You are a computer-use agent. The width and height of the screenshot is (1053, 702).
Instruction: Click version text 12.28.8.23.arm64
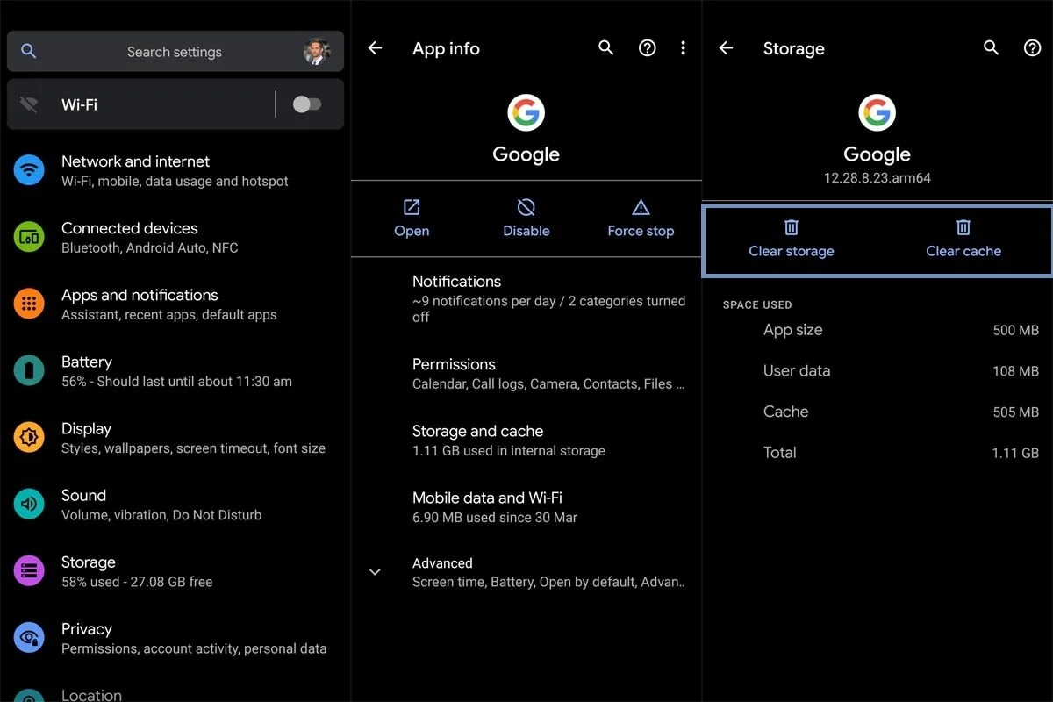pos(877,177)
